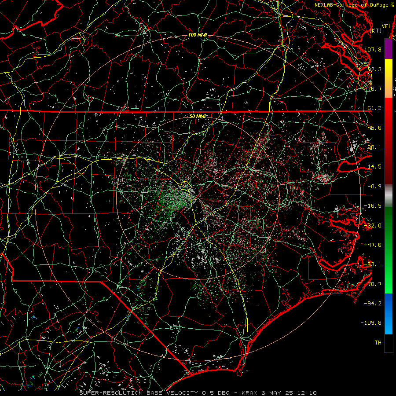Click the Super-Resolution Base Velocity caption
The width and height of the screenshot is (396, 396).
(198, 393)
